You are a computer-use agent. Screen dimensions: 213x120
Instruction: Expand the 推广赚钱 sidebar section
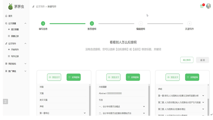tap(26, 71)
